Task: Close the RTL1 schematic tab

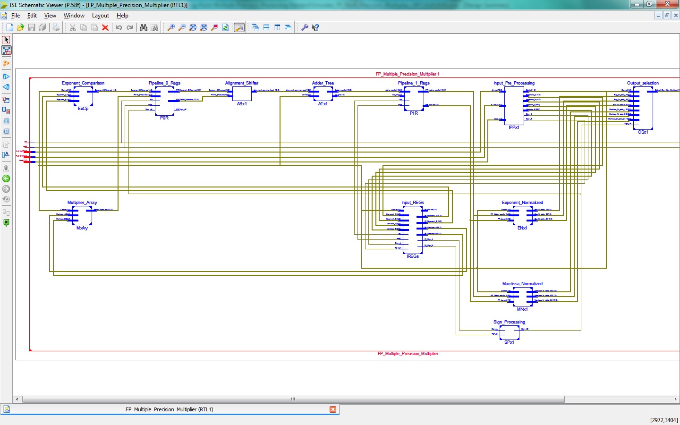Action: point(333,409)
